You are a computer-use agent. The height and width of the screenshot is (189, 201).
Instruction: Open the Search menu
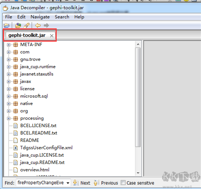point(62,17)
